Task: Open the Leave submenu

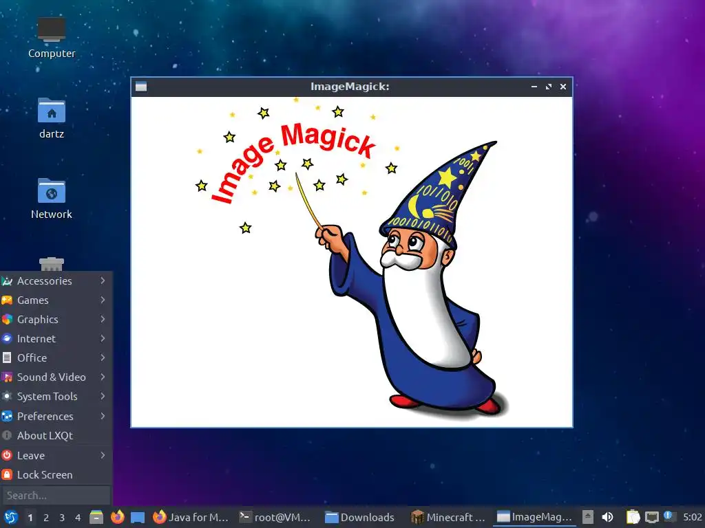Action: [56, 456]
